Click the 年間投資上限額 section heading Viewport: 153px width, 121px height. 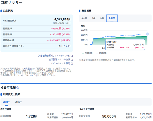pyautogui.click(x=11, y=94)
